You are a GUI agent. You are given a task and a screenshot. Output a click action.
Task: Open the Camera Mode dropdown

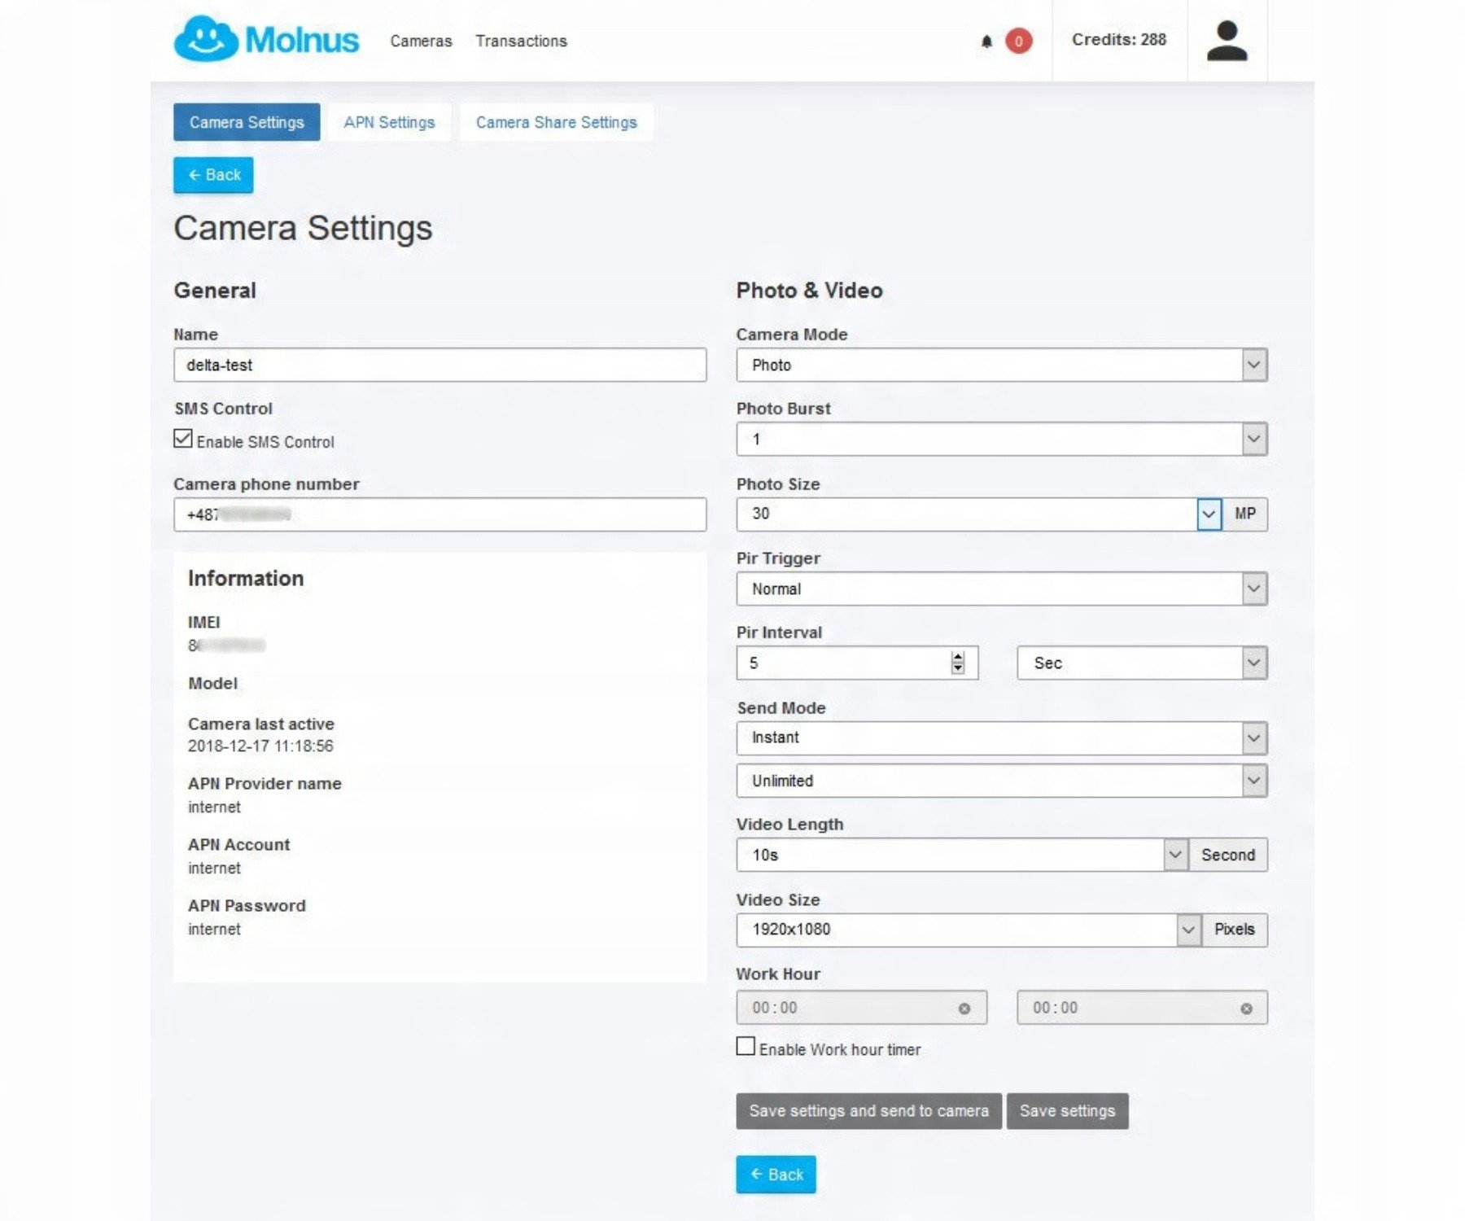(x=1002, y=365)
